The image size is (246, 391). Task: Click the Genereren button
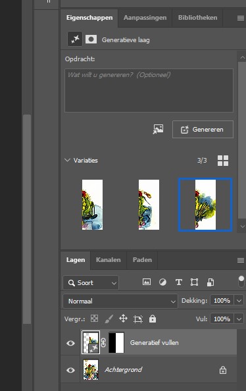tap(203, 130)
